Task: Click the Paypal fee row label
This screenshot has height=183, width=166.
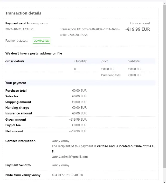Action: 13,125
